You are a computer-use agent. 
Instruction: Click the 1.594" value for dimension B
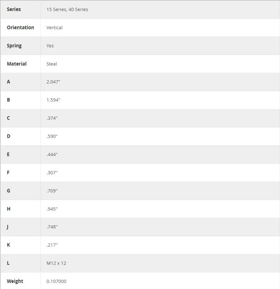point(53,100)
